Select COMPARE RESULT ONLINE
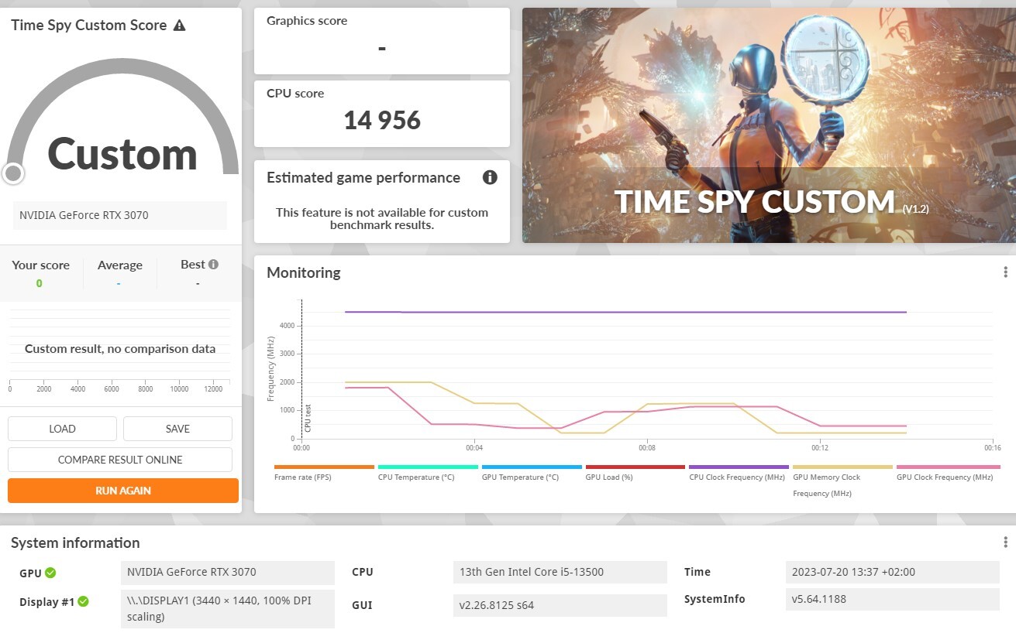 coord(120,460)
